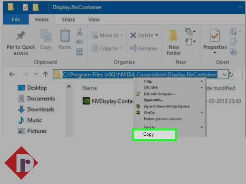Screen dimensions: 246x184
Task: Switch to the Share tab
Action: [68, 19]
